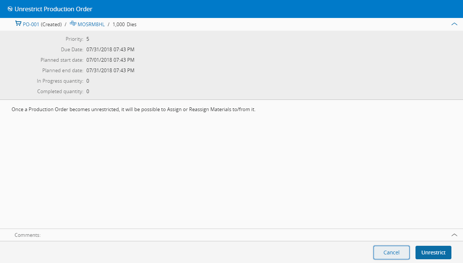463x263 pixels.
Task: Confirm with the Unrestrict button
Action: [433, 253]
